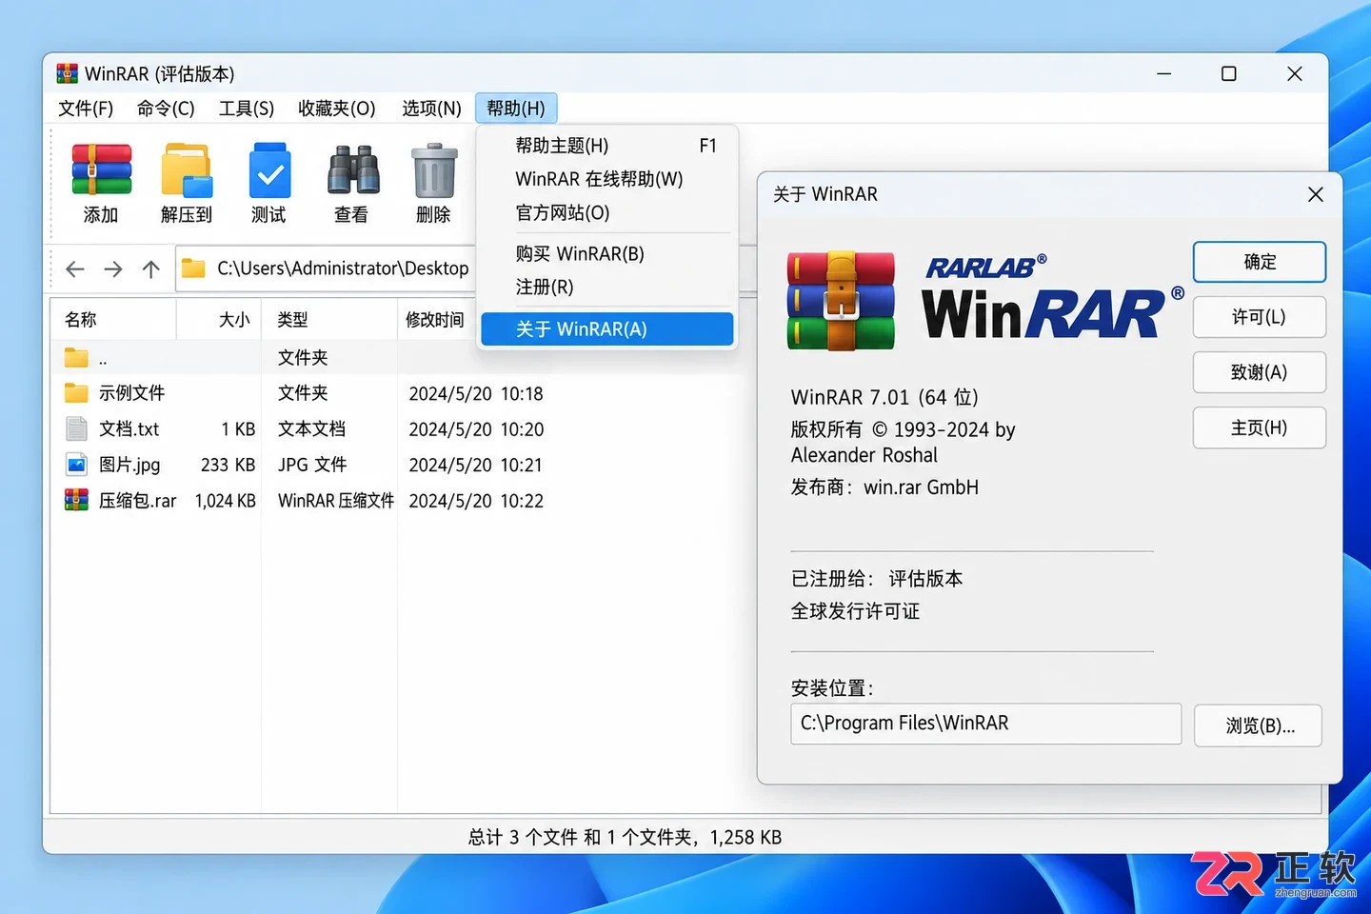The width and height of the screenshot is (1371, 914).
Task: Click the 全球发行许可证 text
Action: point(855,611)
